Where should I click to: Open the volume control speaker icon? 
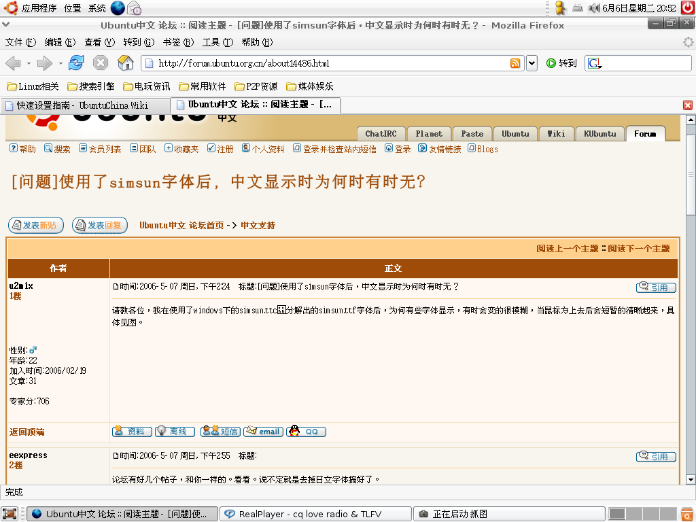point(593,8)
